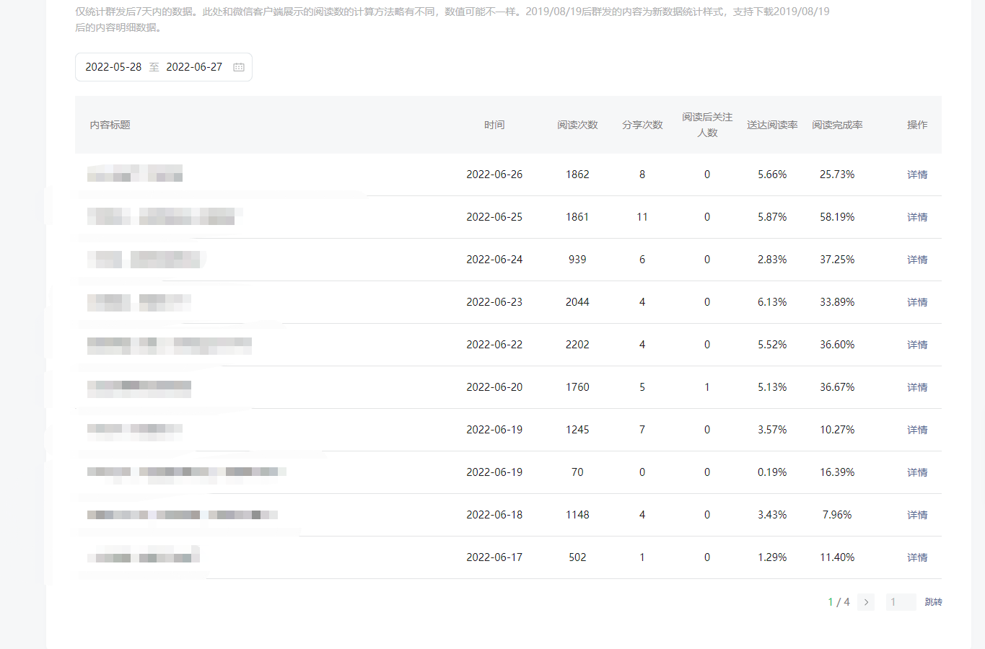
Task: Open details for 2022-06-25 article
Action: pos(917,217)
